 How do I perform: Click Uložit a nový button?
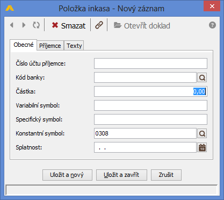coord(67,175)
